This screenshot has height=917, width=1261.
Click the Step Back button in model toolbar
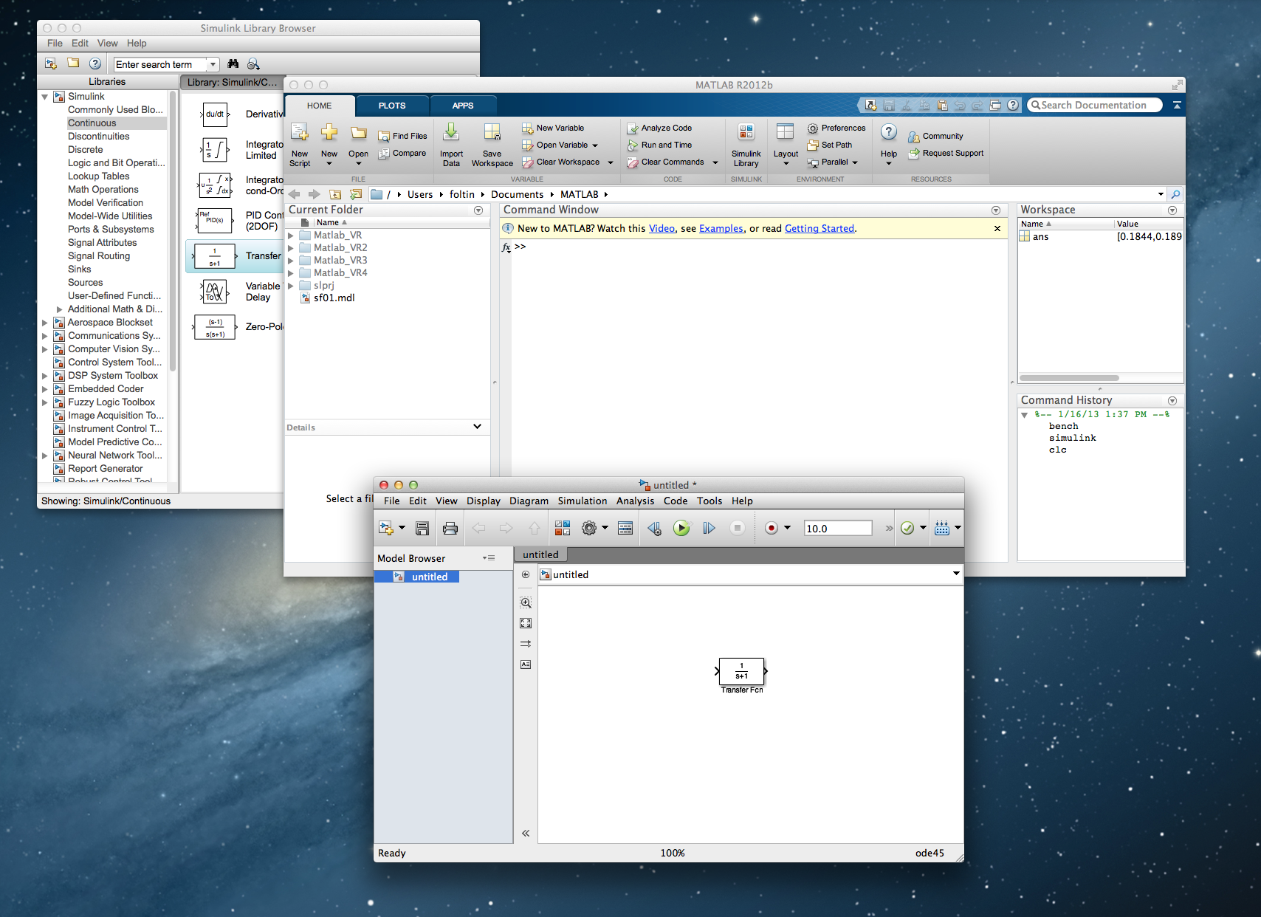(654, 528)
